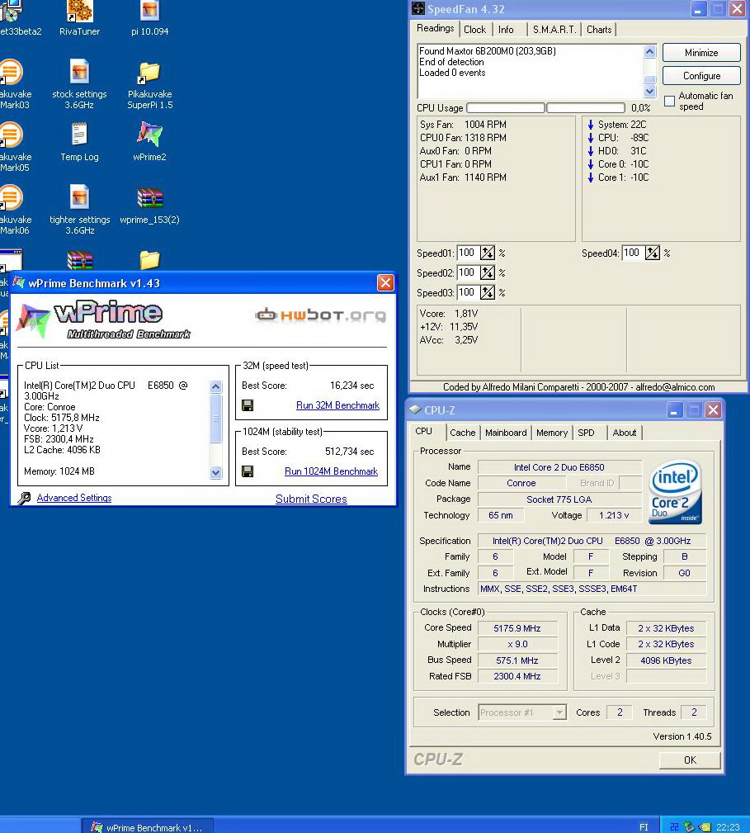Click the SpeedFan title bar icon
The width and height of the screenshot is (750, 833).
point(418,8)
